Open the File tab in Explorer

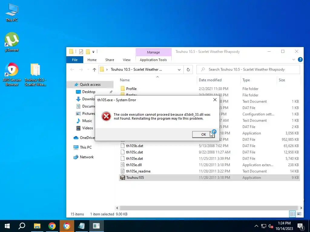tap(75, 60)
